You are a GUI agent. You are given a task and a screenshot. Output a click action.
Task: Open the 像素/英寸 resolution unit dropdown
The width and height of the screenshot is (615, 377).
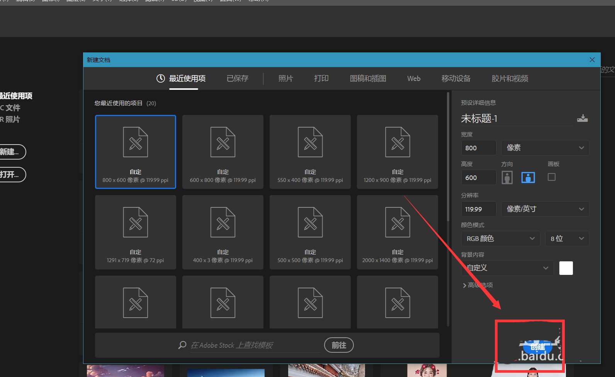coord(545,209)
